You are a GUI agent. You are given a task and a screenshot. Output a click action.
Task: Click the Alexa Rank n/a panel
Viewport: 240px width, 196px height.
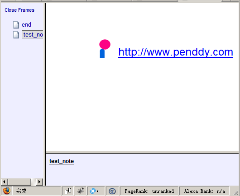205,191
